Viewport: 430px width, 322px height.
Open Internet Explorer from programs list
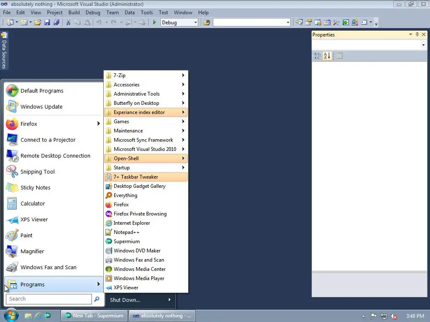coord(146,223)
